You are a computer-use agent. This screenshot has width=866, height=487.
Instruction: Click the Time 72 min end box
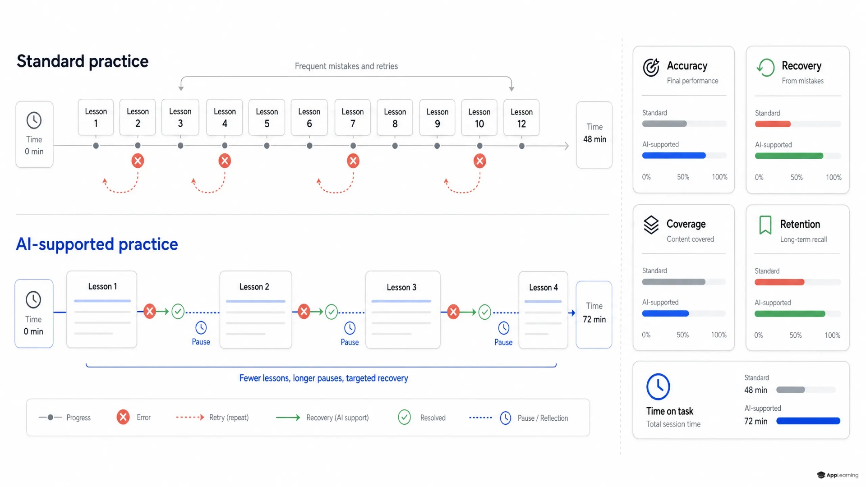(x=594, y=314)
